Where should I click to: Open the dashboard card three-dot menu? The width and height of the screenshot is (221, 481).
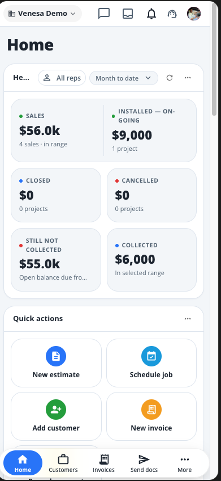pos(188,78)
